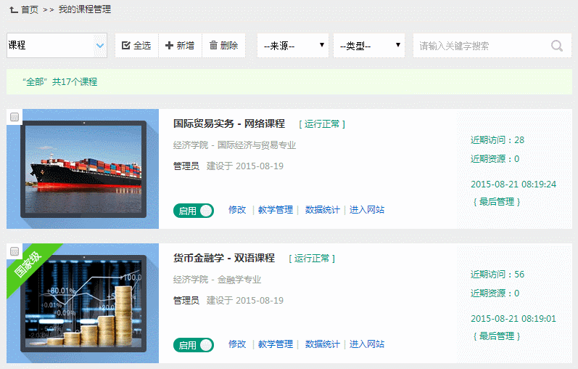Click the keyword search input field

480,46
